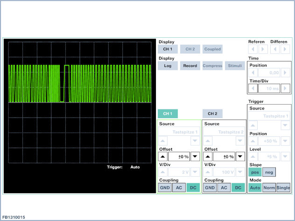Click Time/Div right arrow
This screenshot has width=295, height=221.
pos(286,88)
